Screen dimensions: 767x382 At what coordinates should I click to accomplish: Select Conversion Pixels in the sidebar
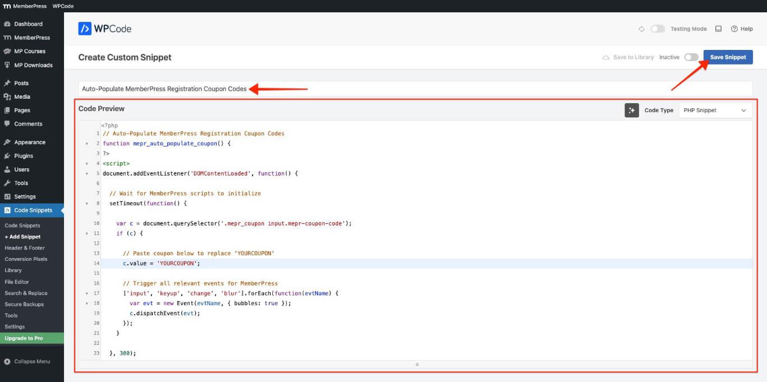click(27, 259)
